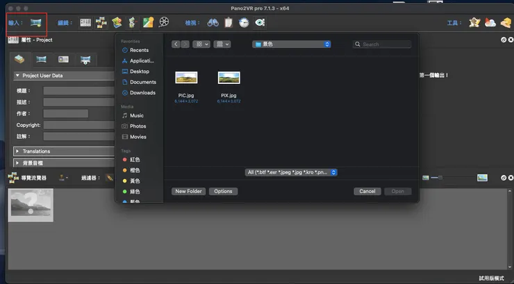Switch to the user data card tab
The image size is (514, 284).
(63, 59)
